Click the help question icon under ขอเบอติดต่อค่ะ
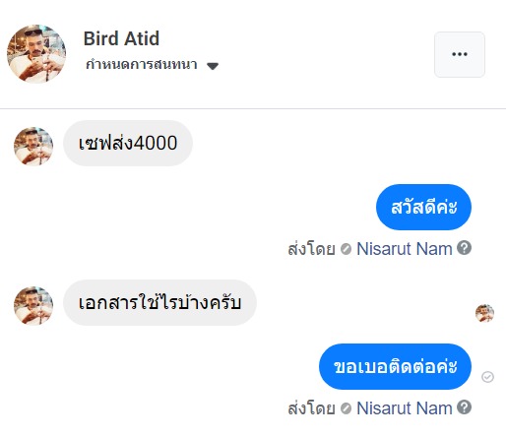Viewport: 506px width, 437px height. [465, 407]
